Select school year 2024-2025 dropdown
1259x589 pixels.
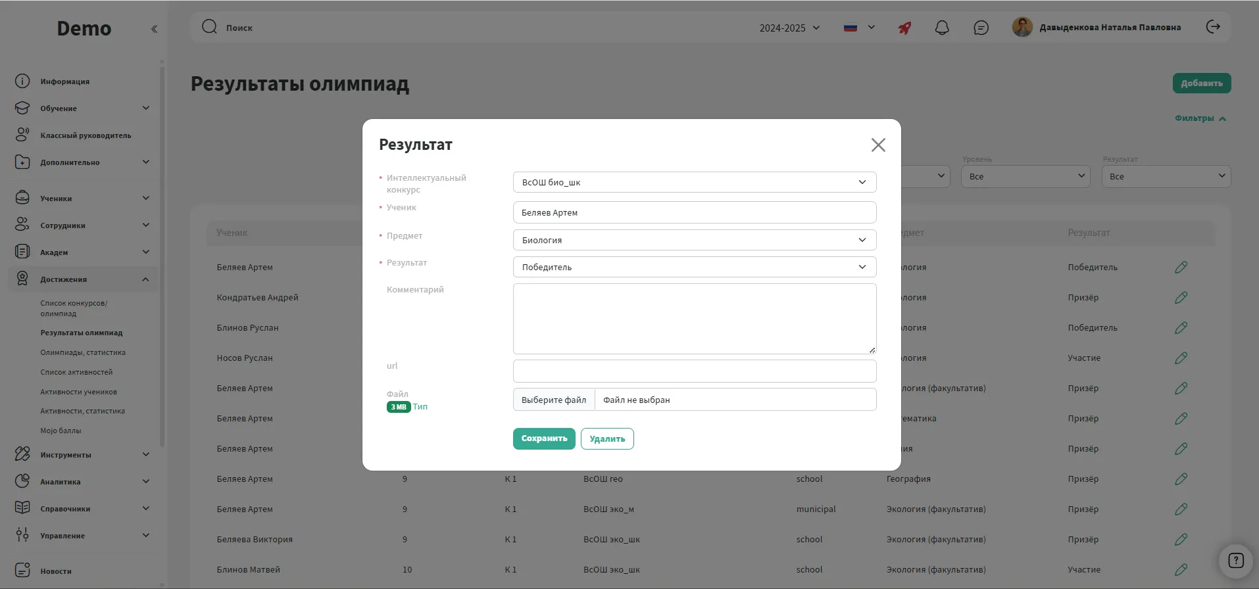[789, 28]
